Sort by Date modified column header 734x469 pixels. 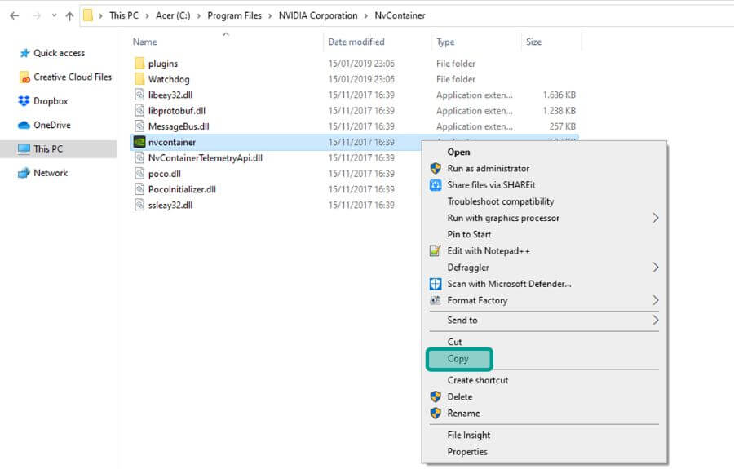[x=356, y=42]
